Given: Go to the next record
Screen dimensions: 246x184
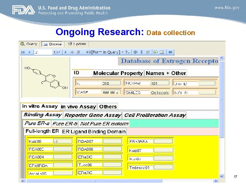Looking at the screenshot, I should 66,52.
